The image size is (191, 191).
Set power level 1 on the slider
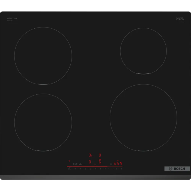coord(80,169)
